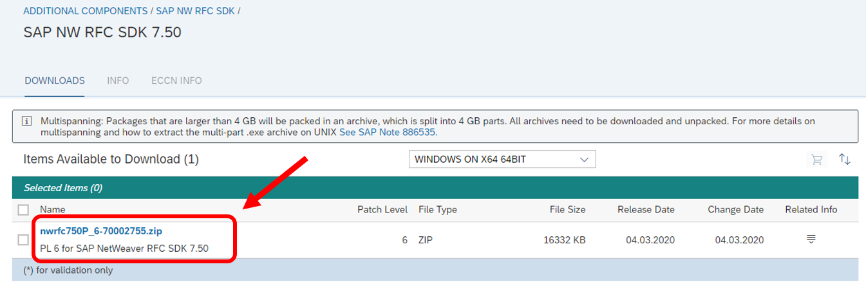Open the See SAP Note 886535 link
Viewport: 866px width, 291px height.
pyautogui.click(x=391, y=132)
